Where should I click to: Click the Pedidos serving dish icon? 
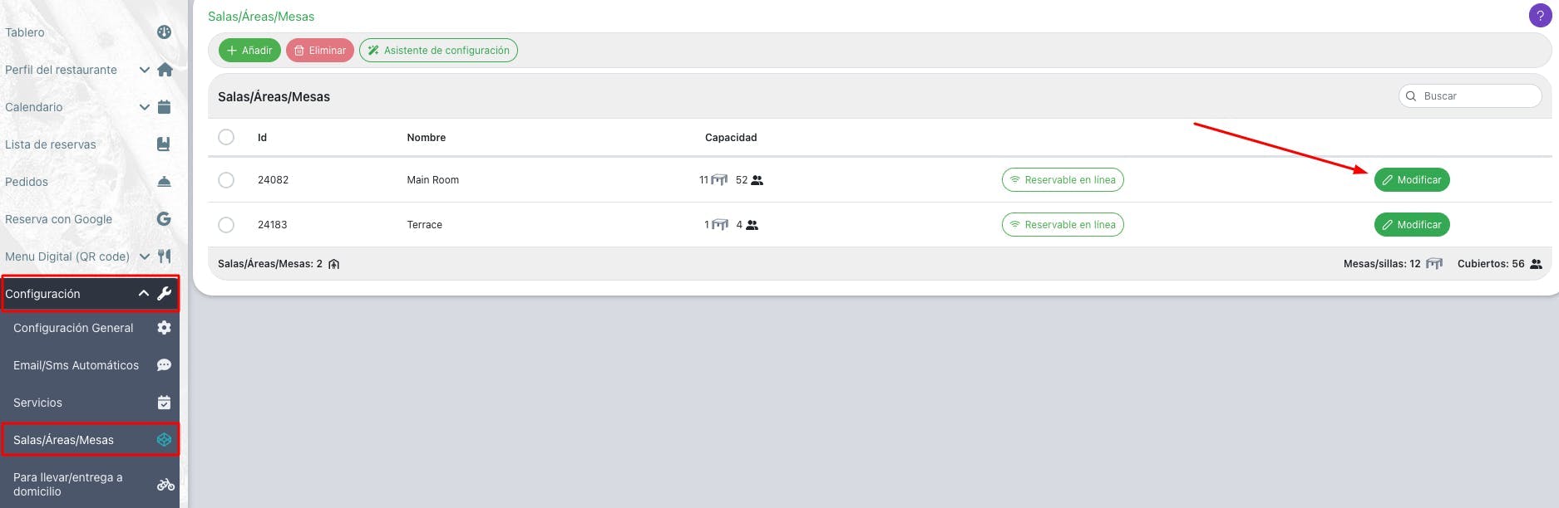(x=164, y=182)
